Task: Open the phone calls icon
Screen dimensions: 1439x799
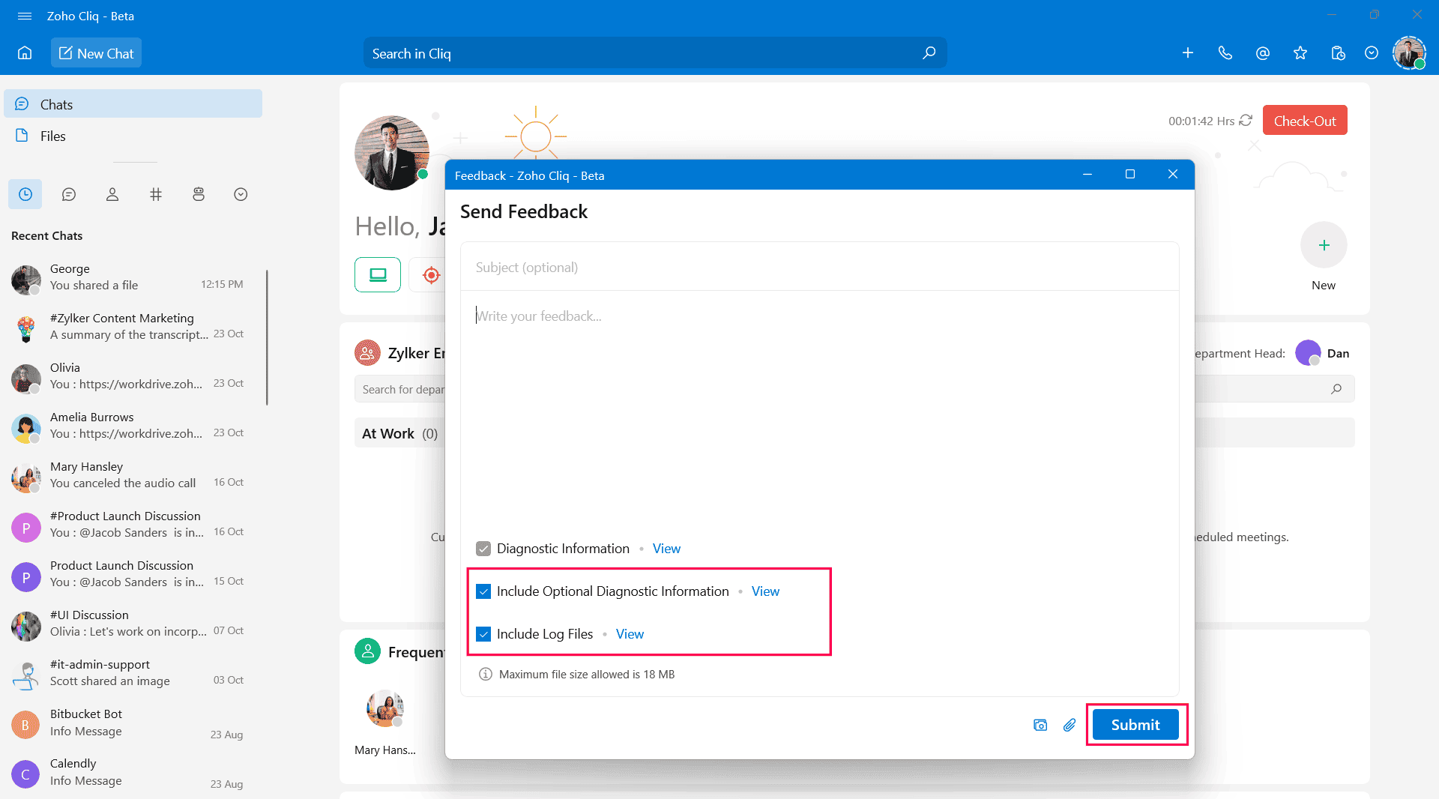Action: [x=1225, y=53]
